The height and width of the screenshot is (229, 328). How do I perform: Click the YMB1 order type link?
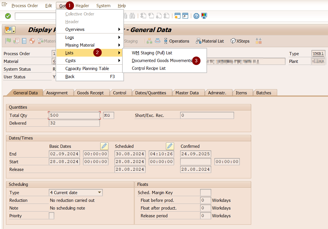click(x=318, y=54)
